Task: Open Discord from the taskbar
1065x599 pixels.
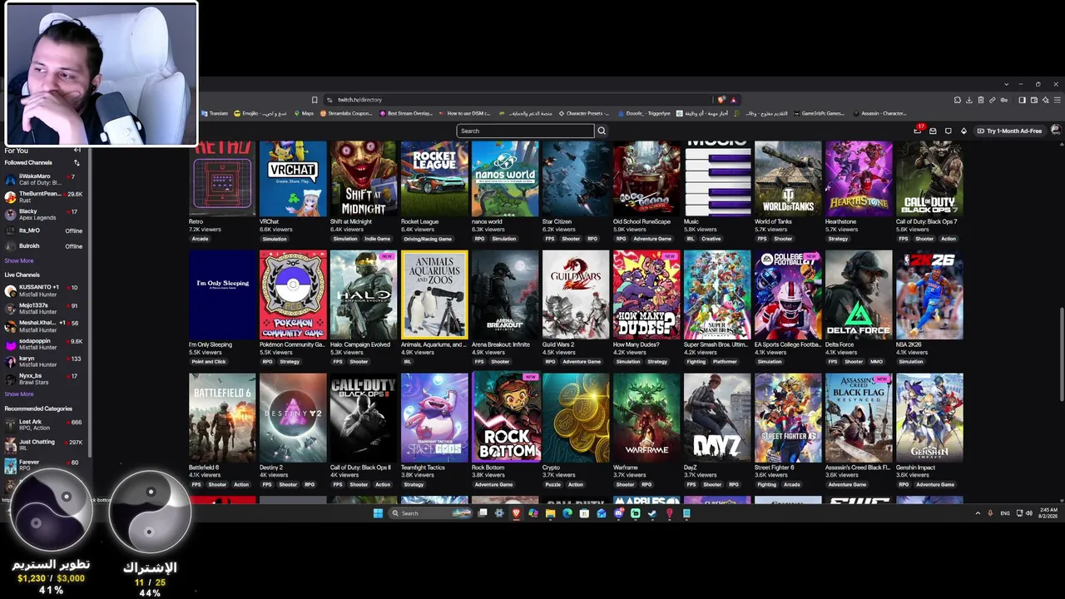Action: pos(618,513)
